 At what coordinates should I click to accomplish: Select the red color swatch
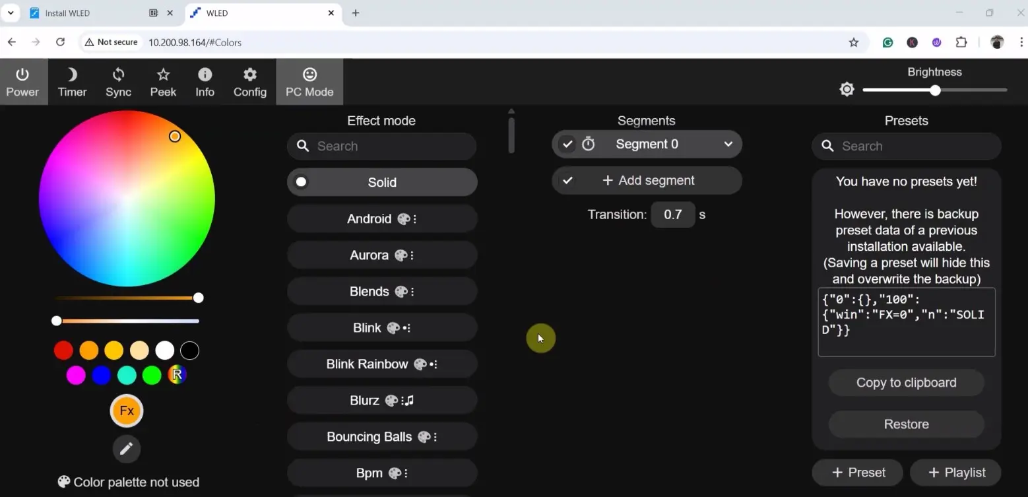(63, 350)
